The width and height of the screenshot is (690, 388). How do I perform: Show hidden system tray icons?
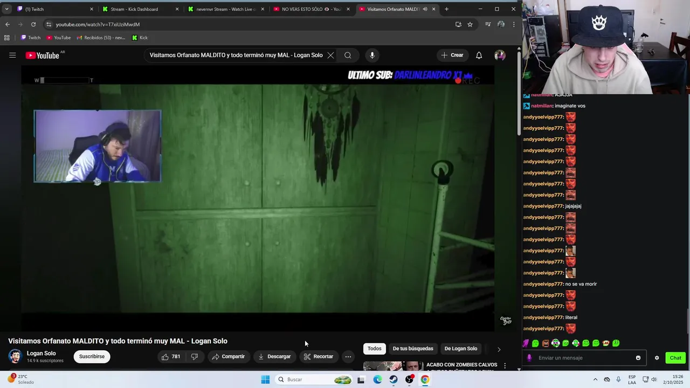pos(595,379)
